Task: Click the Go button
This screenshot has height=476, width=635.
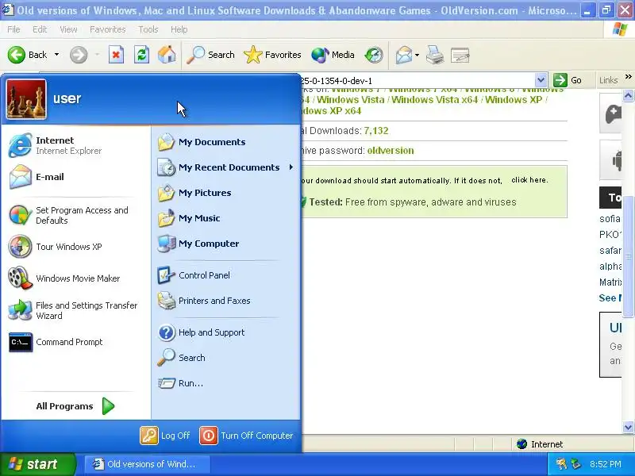Action: point(568,80)
